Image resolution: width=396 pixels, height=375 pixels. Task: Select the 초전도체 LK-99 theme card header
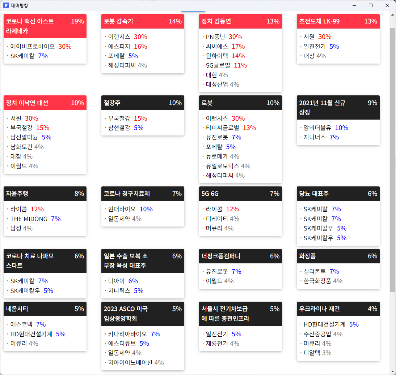(x=338, y=21)
